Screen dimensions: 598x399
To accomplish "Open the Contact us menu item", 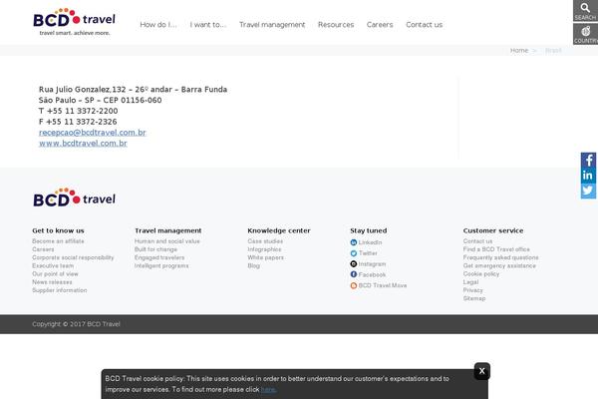I will tap(425, 25).
